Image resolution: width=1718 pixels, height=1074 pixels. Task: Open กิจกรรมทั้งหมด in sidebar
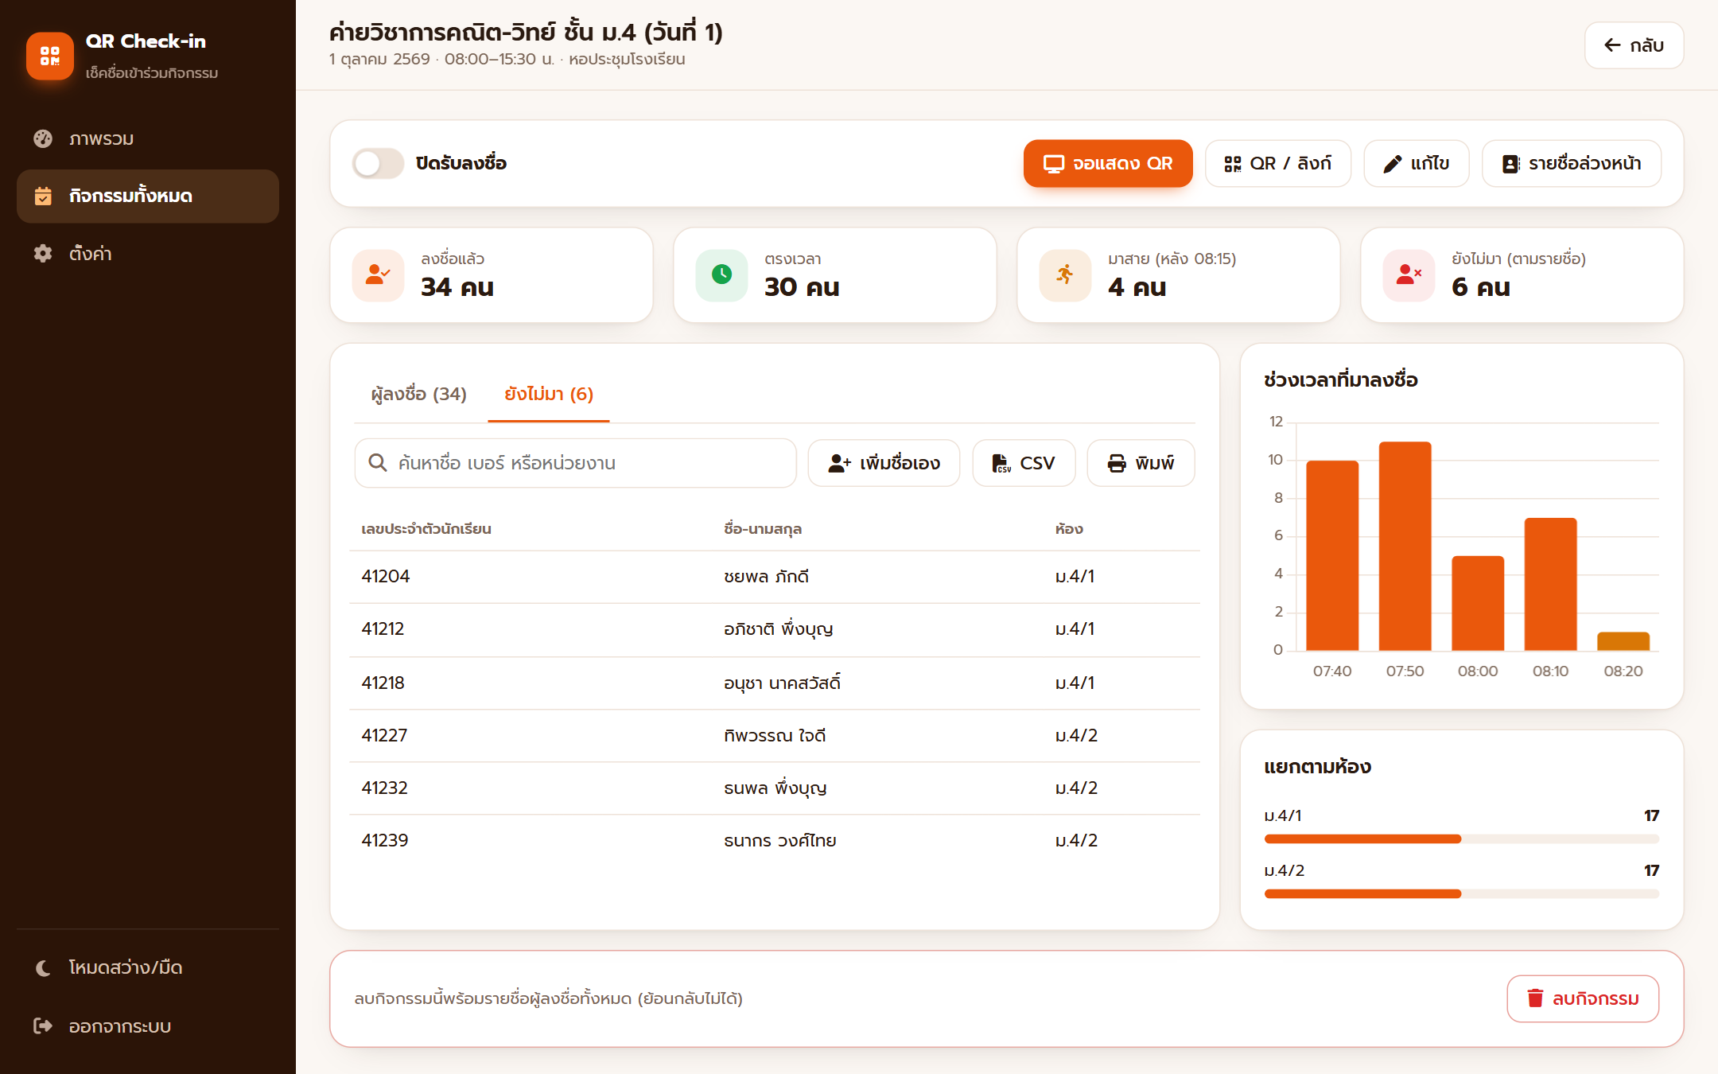148,196
